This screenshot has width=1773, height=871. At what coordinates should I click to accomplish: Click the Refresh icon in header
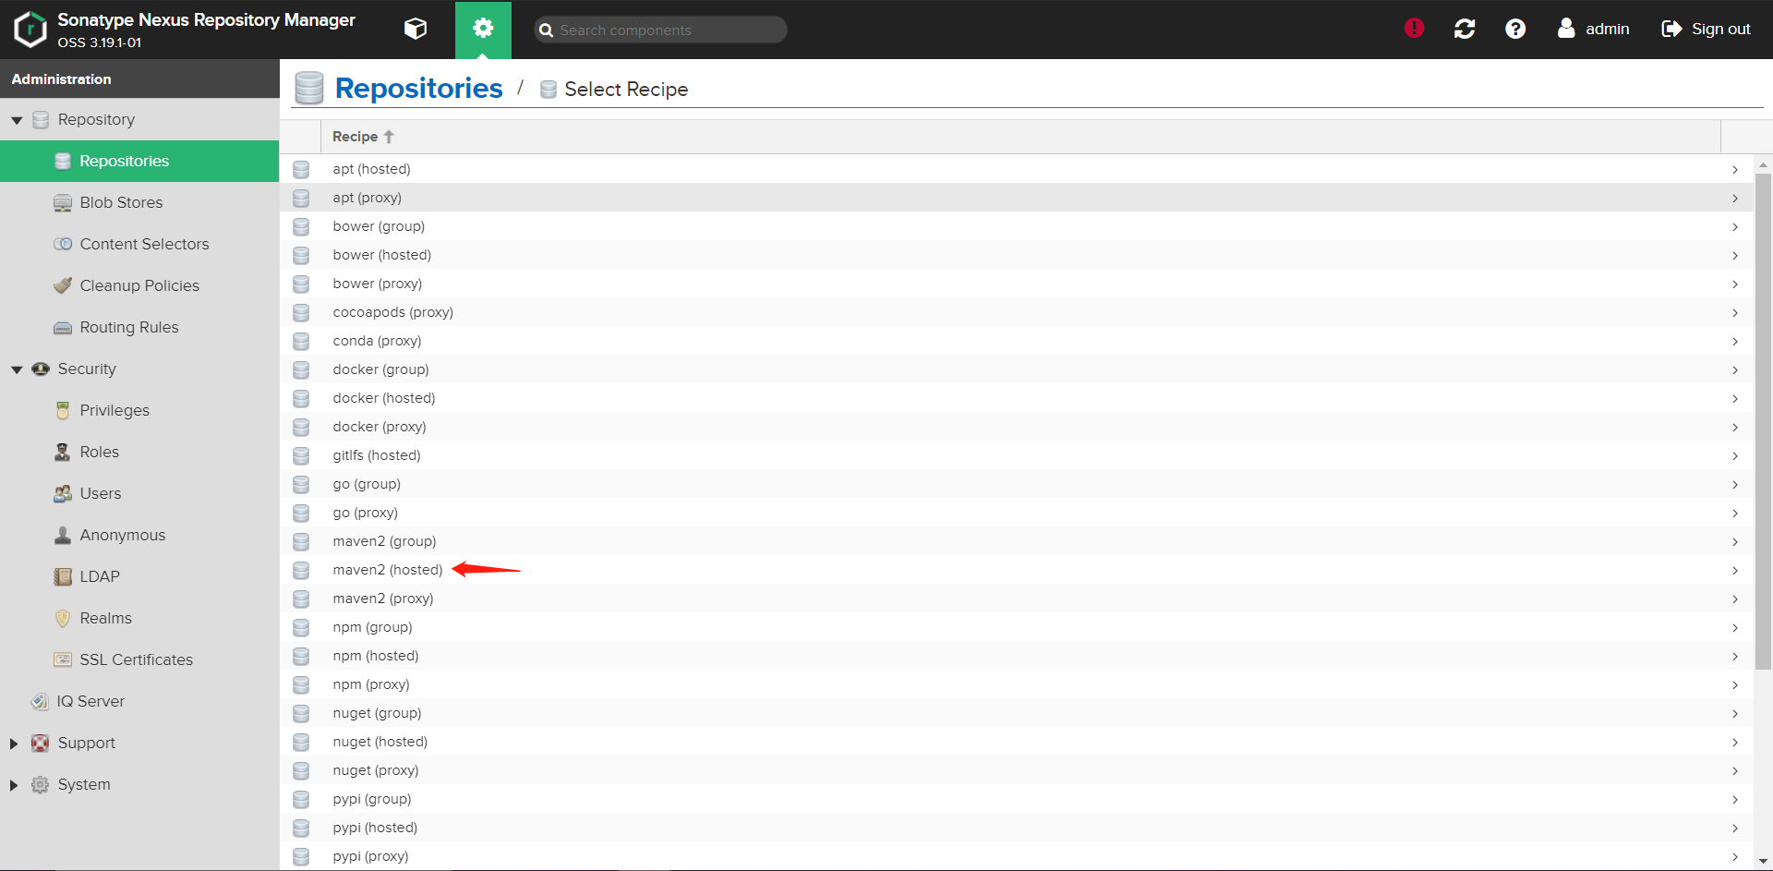[1465, 29]
